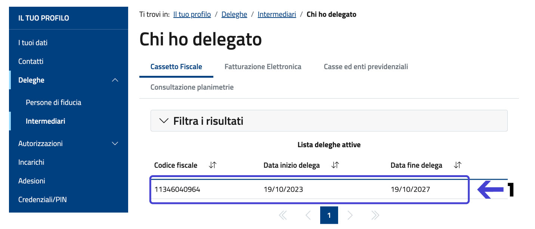535x229 pixels.
Task: Sort table by Codice fiscale column
Action: 213,165
